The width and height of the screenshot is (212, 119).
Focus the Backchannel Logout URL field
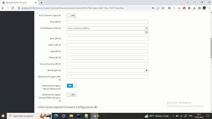[107, 77]
